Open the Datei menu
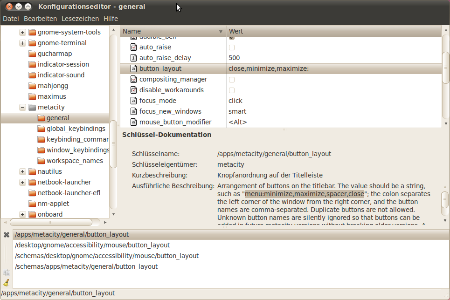The width and height of the screenshot is (450, 300). tap(11, 19)
